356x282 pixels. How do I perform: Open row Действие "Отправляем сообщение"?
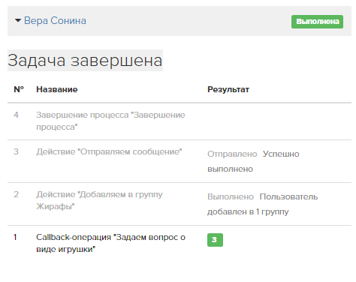(x=109, y=151)
